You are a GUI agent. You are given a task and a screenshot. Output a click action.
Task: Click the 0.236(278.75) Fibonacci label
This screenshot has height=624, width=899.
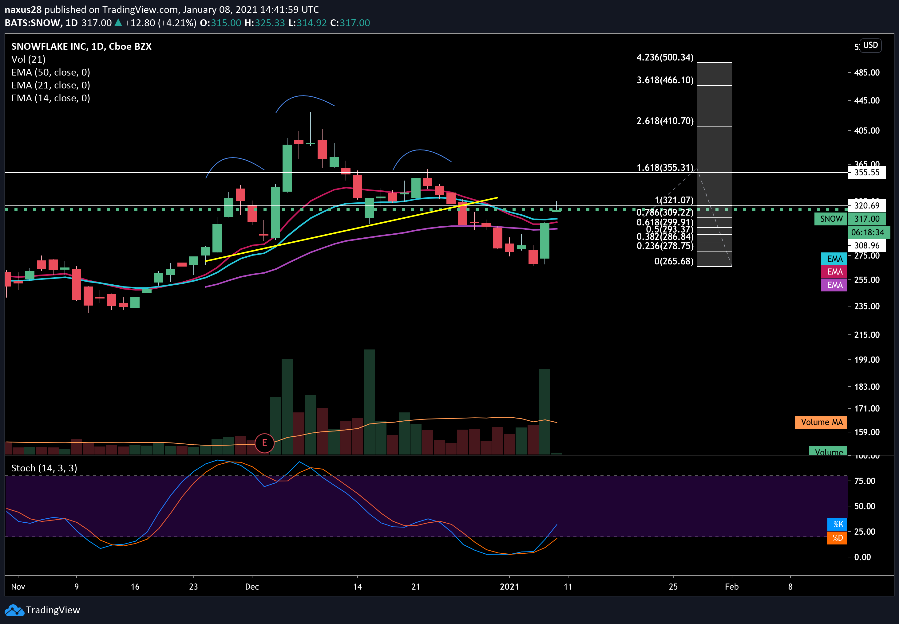(x=665, y=246)
